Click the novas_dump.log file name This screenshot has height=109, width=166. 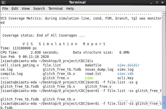pos(99,69)
